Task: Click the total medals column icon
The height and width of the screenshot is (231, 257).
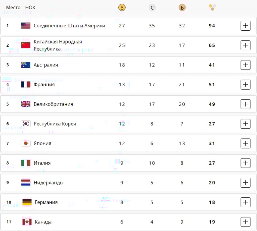Action: click(x=212, y=8)
